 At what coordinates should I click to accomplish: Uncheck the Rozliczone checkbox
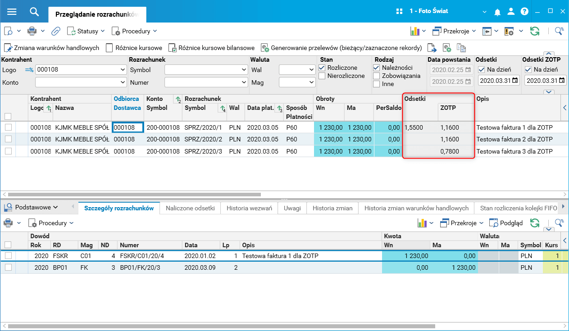322,68
